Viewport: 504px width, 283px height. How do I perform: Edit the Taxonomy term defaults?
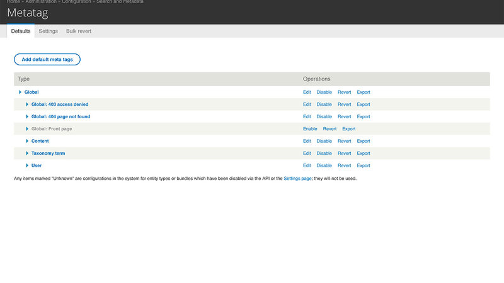307,153
